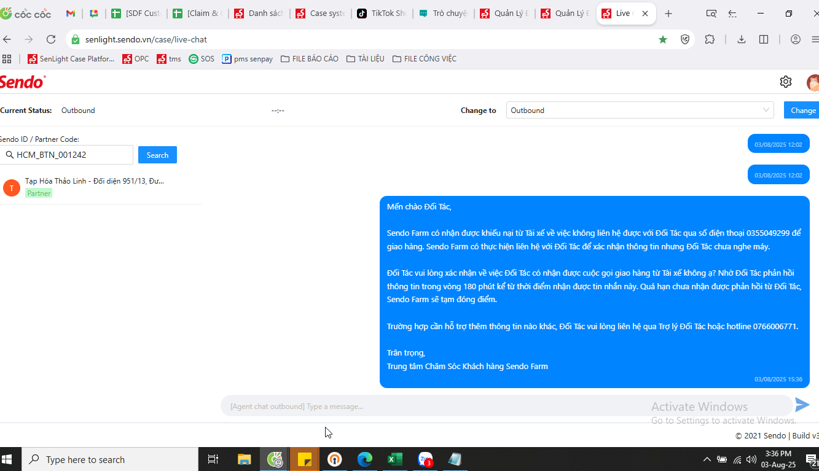819x471 pixels.
Task: Select the Tạp Hóa Thảo Linh conversation
Action: point(101,187)
